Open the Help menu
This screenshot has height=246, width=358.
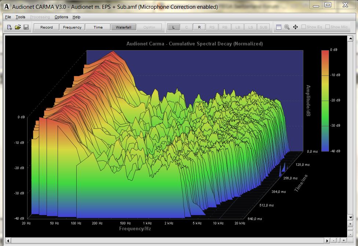pos(76,17)
